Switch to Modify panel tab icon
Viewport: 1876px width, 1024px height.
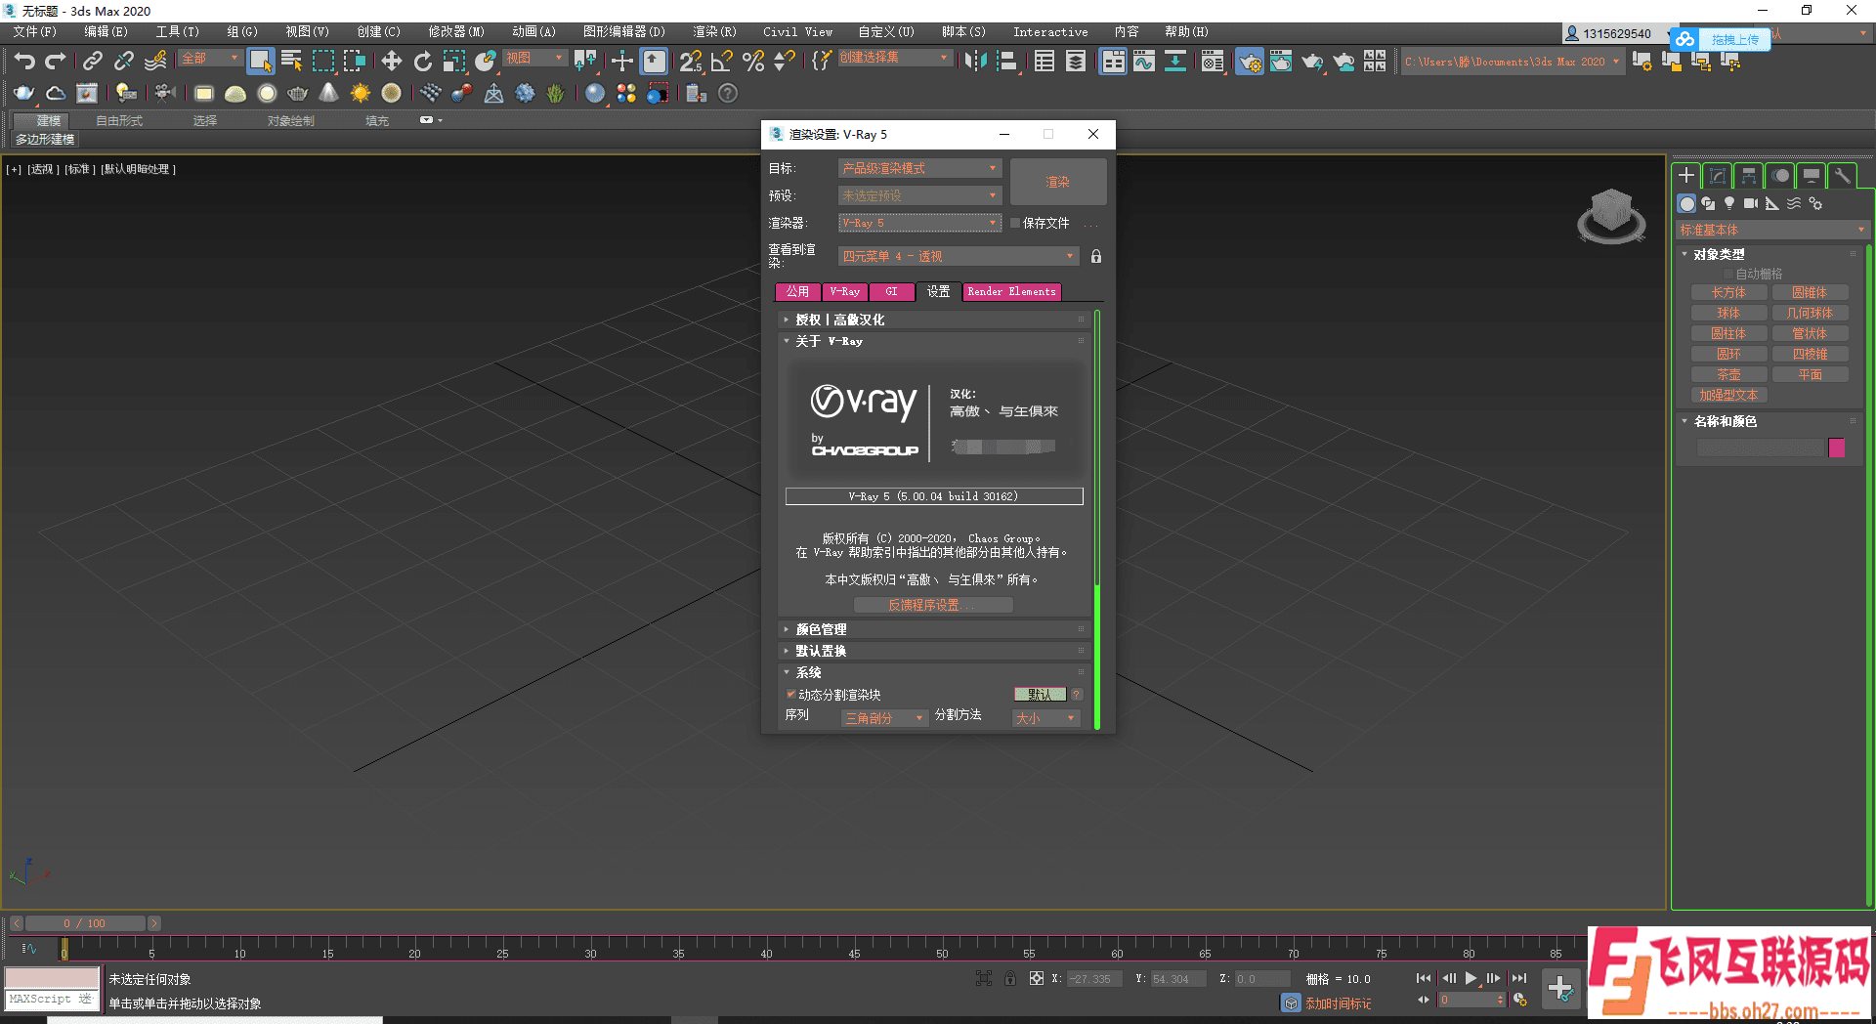(1717, 176)
